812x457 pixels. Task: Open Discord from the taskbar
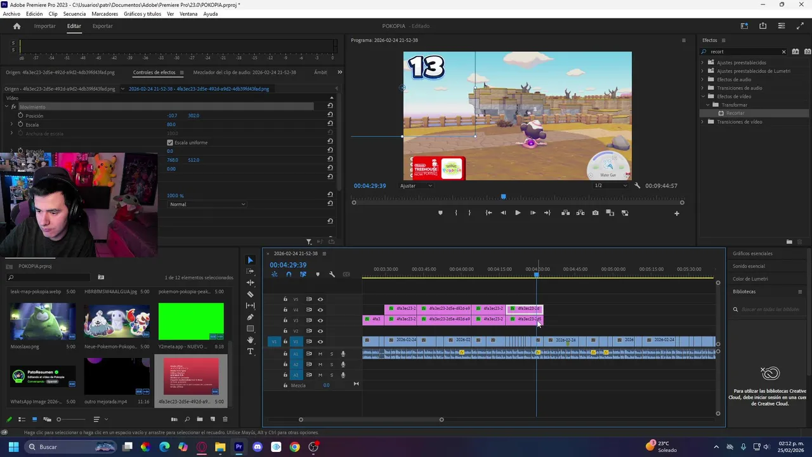pyautogui.click(x=258, y=447)
